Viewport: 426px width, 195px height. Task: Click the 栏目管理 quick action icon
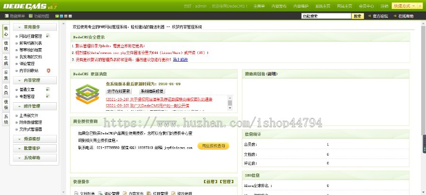149,194
